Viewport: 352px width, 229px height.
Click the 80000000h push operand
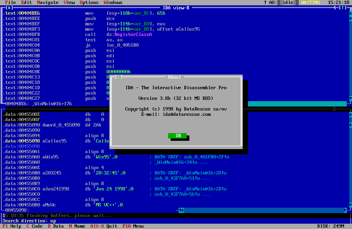click(x=118, y=72)
